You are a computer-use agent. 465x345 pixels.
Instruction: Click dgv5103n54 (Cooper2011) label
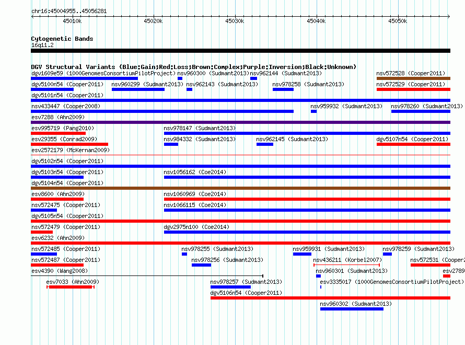(67, 172)
